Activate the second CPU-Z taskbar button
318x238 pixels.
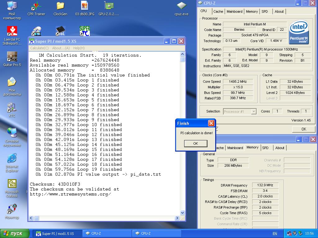[157, 234]
